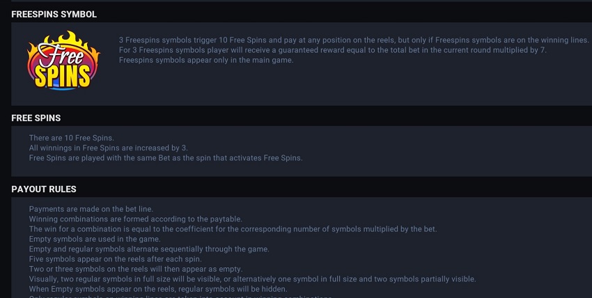Click 'All winnings in Free Spins are increased by 3'
The height and width of the screenshot is (298, 592).
click(x=109, y=148)
